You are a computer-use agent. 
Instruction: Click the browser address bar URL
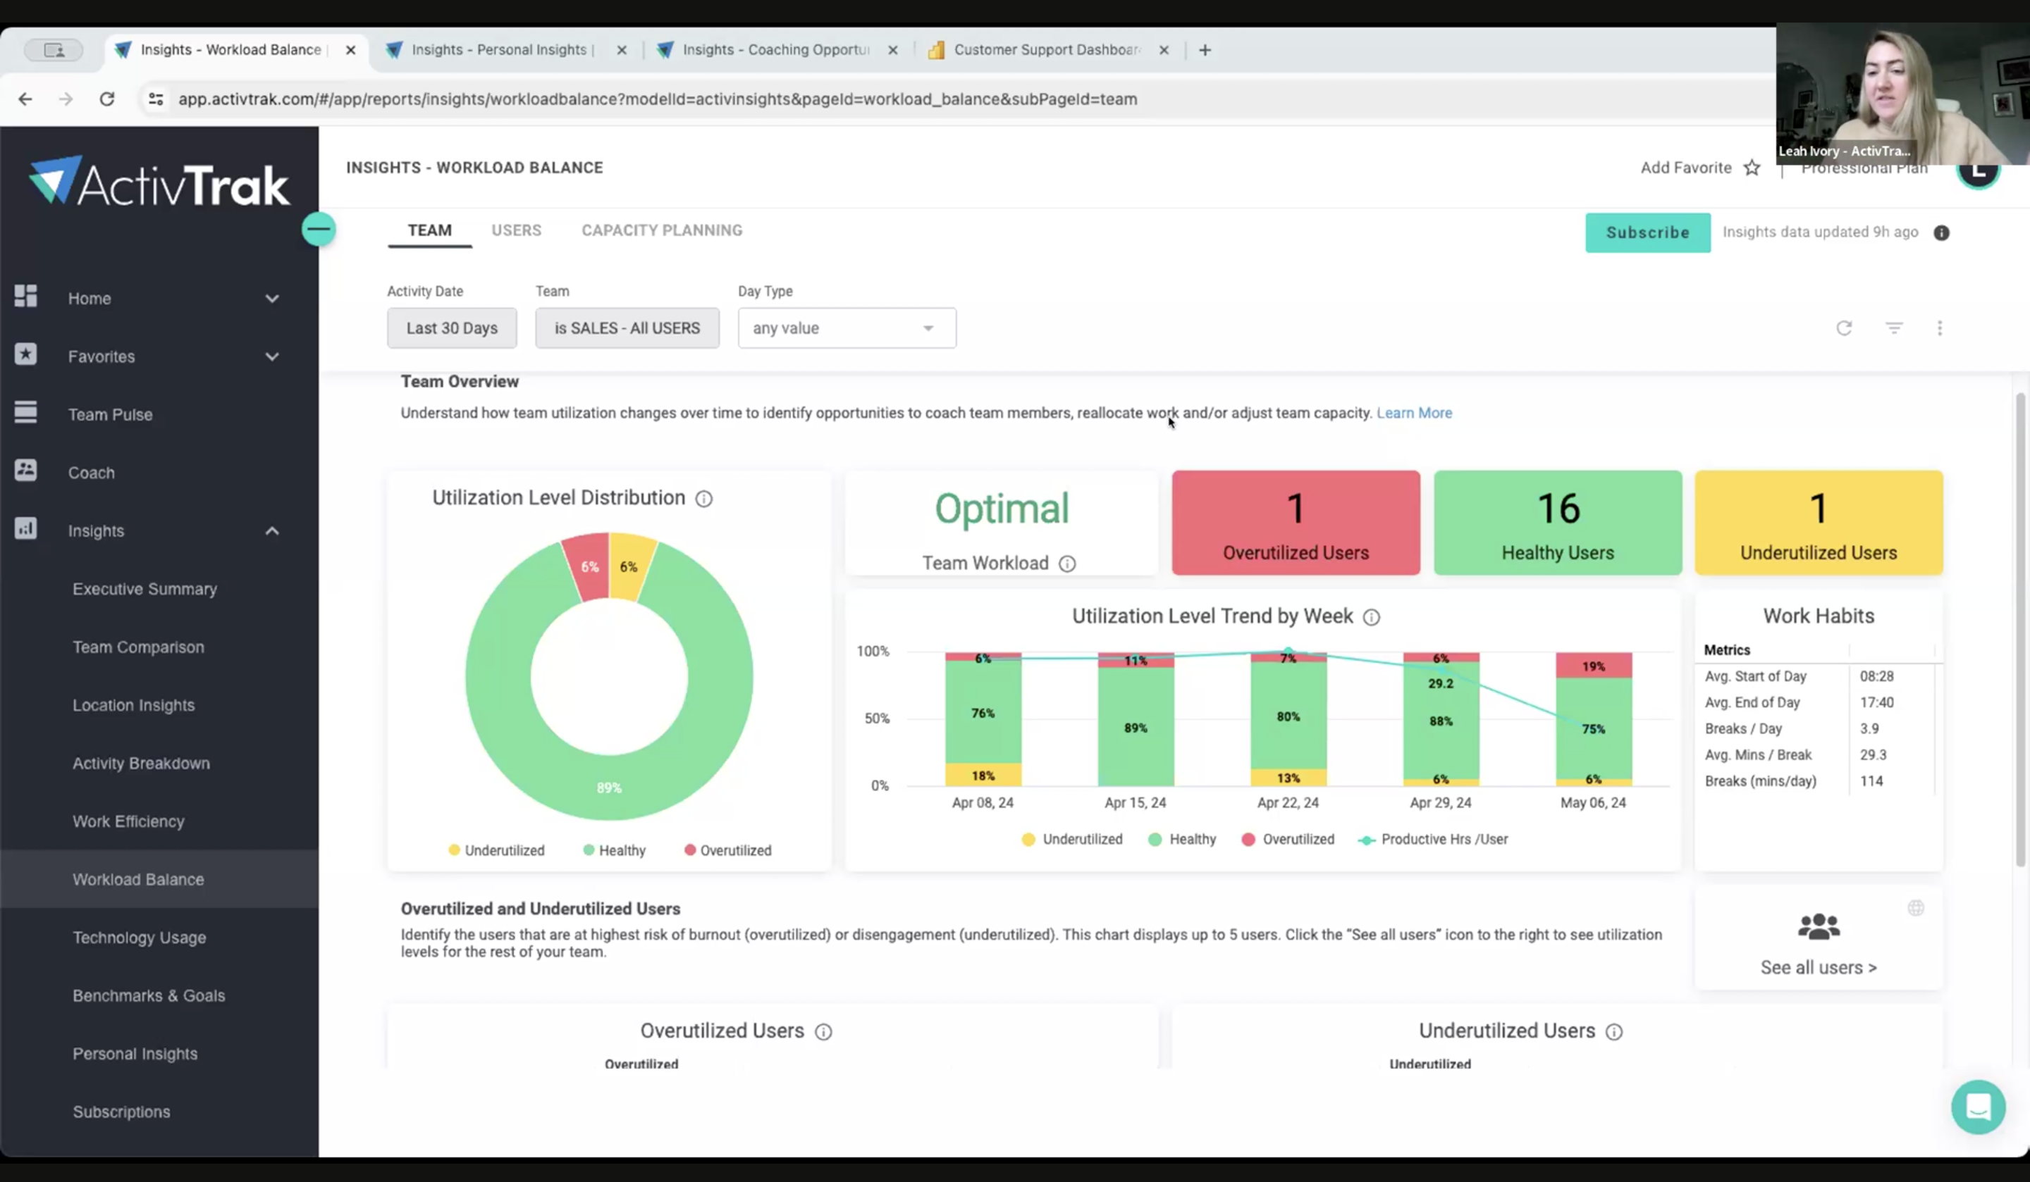pyautogui.click(x=658, y=99)
